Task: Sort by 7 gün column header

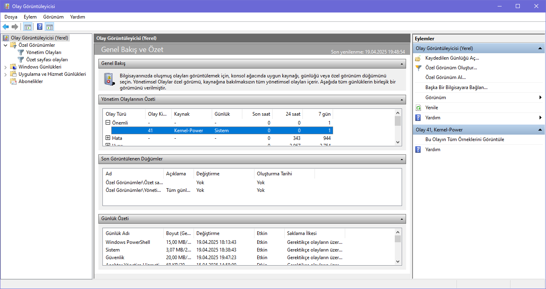Action: (x=318, y=114)
